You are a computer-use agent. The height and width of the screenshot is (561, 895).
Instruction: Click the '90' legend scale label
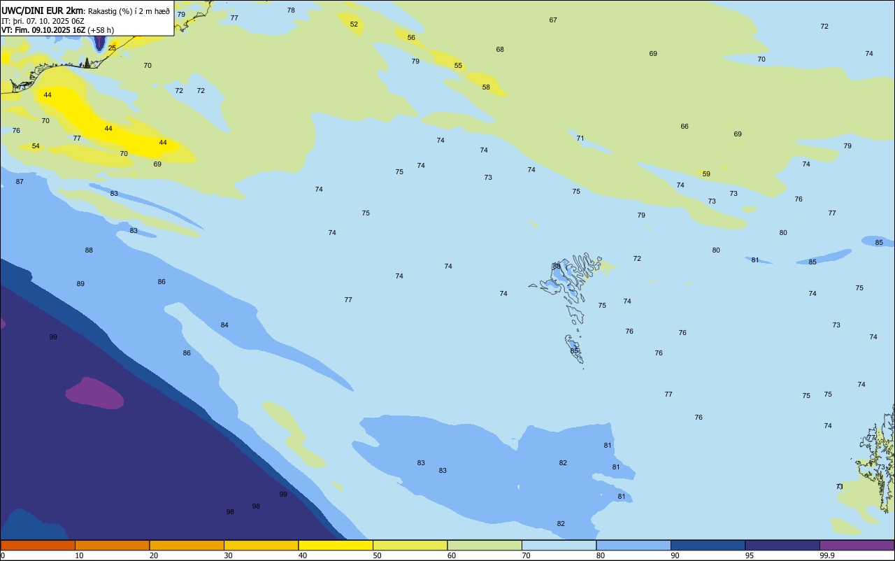pyautogui.click(x=675, y=555)
